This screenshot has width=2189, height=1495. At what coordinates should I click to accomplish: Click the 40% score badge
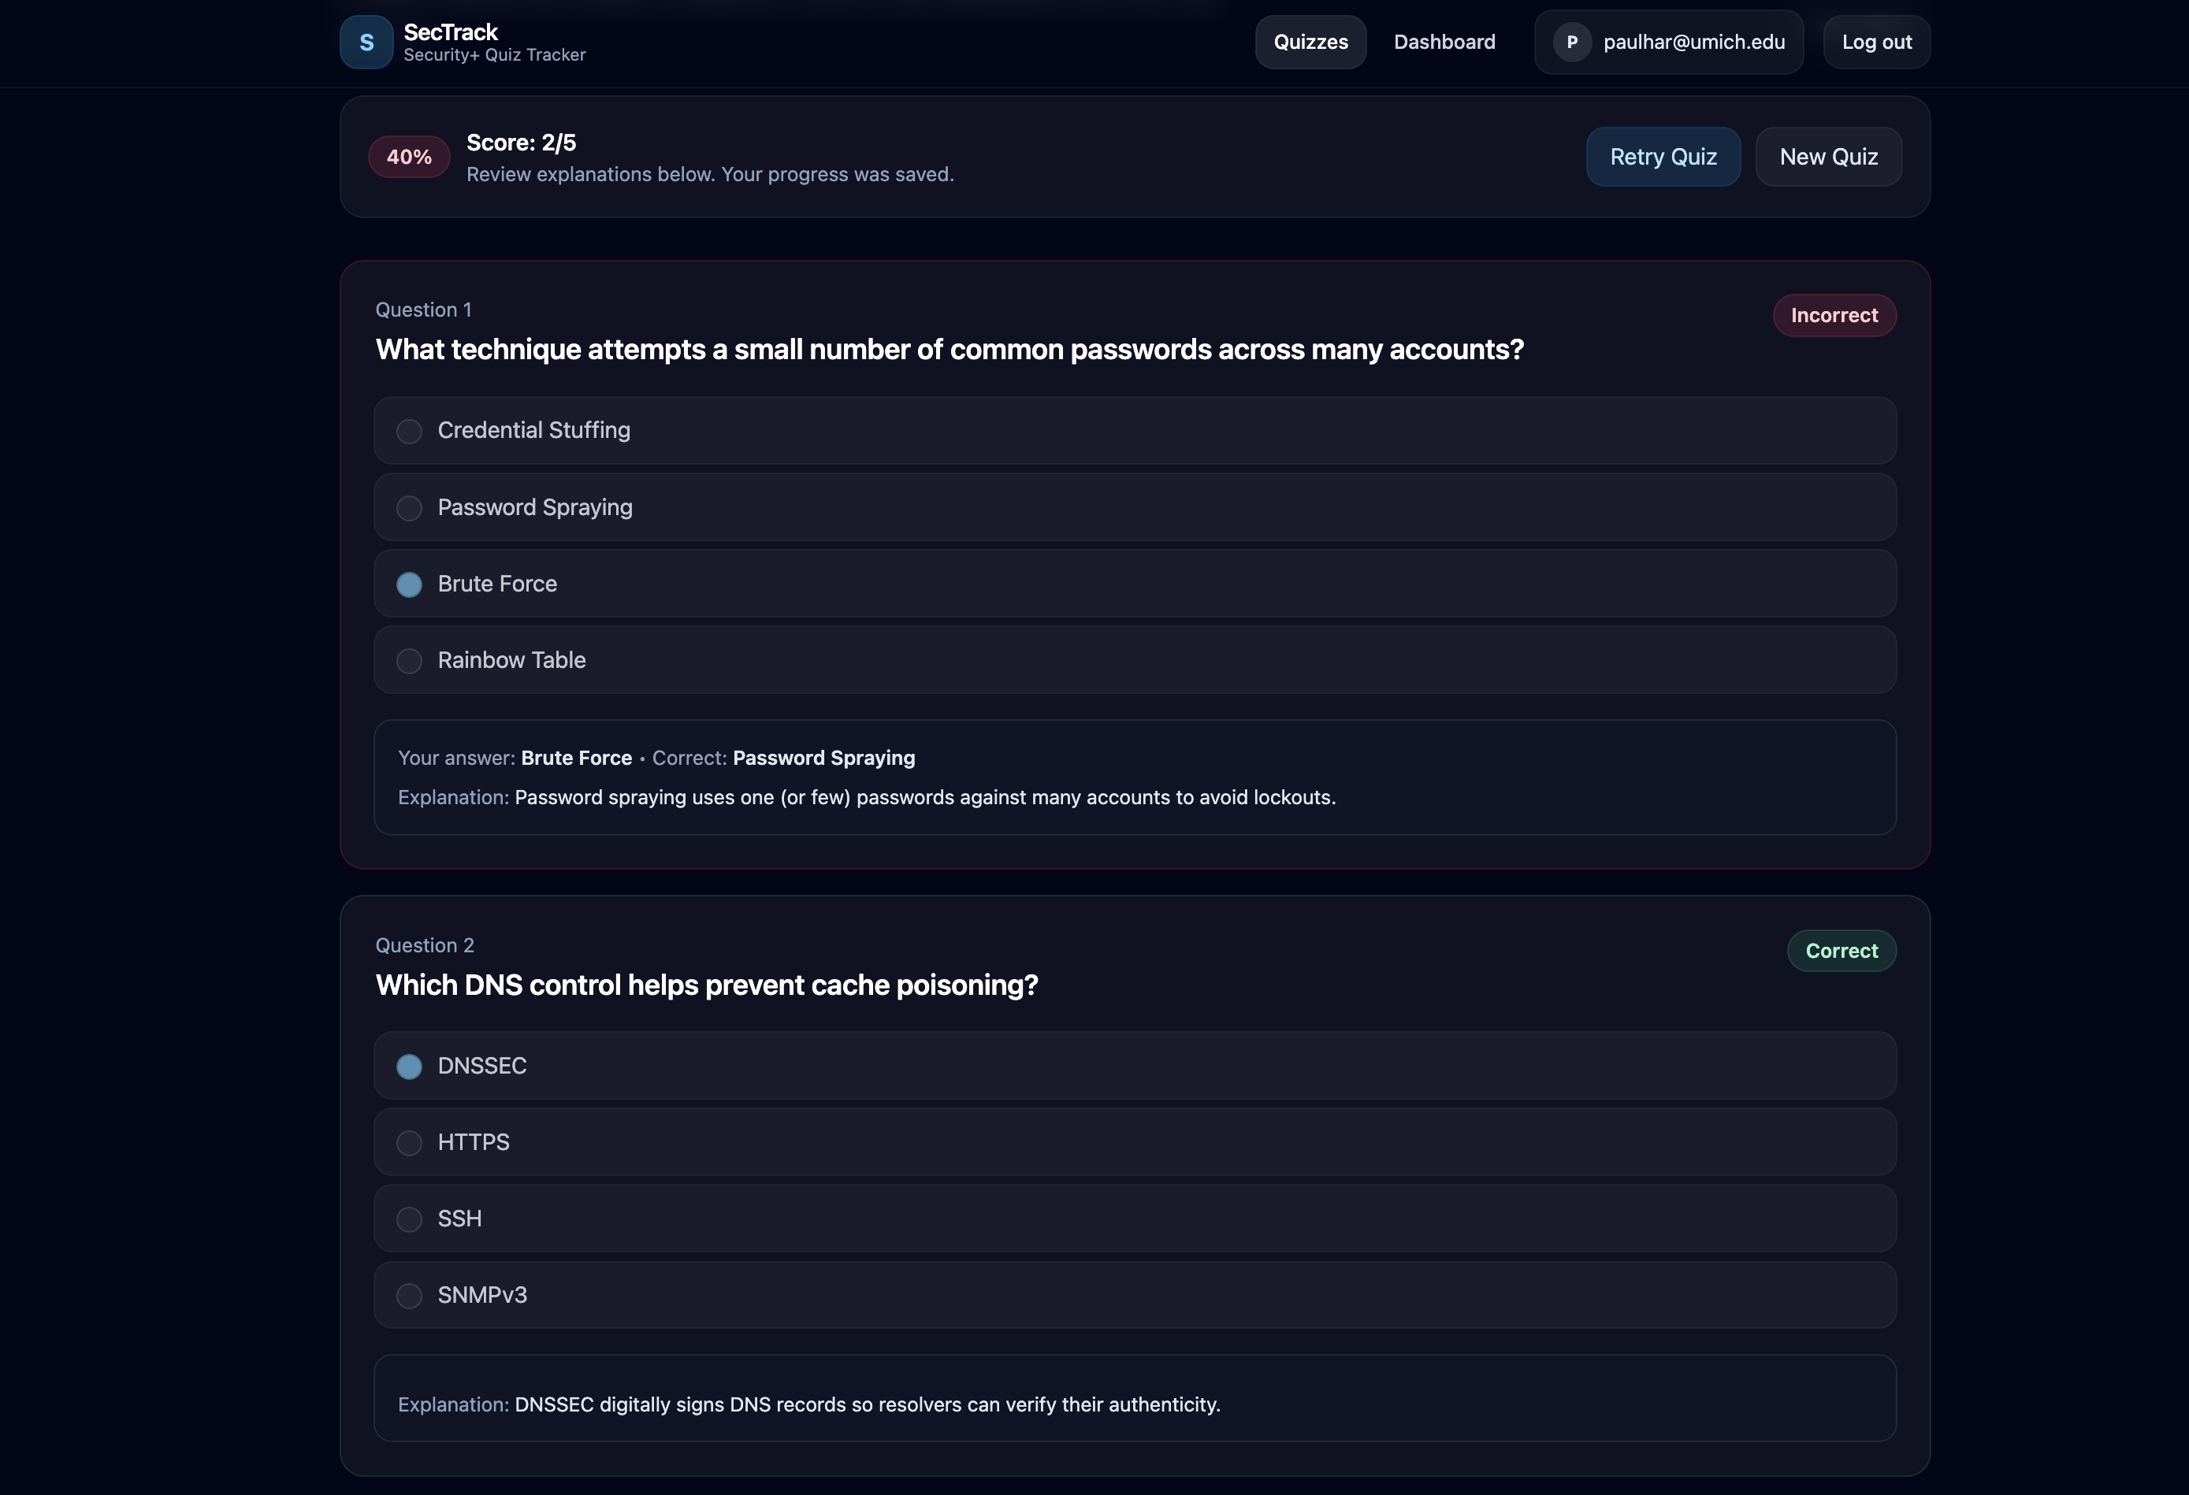[x=408, y=156]
